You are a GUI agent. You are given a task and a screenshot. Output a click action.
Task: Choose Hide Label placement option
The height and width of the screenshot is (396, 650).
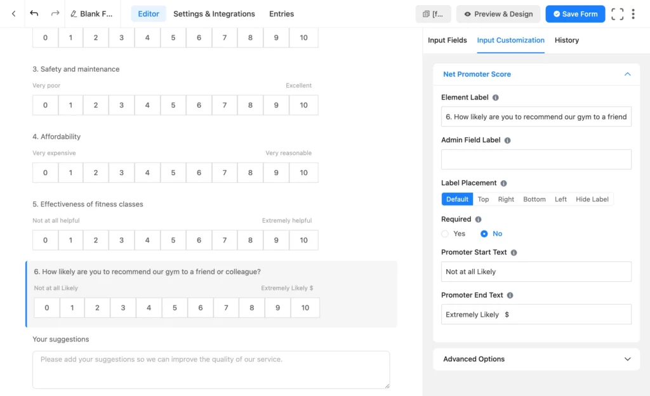coord(592,199)
